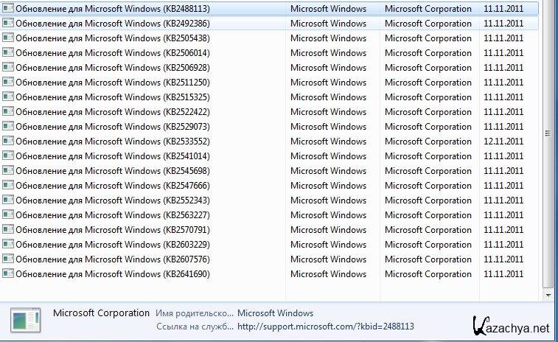Click the icon beside update KB2641690

(x=8, y=274)
